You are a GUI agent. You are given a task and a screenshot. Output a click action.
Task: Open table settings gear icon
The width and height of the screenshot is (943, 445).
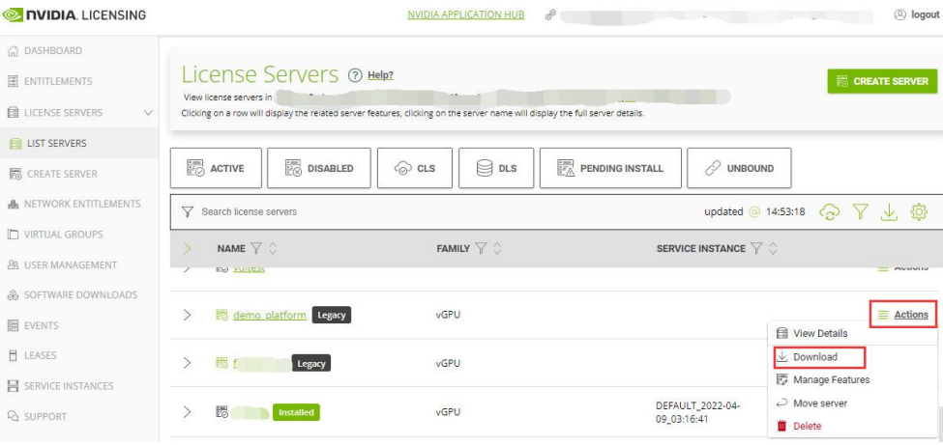pyautogui.click(x=919, y=211)
